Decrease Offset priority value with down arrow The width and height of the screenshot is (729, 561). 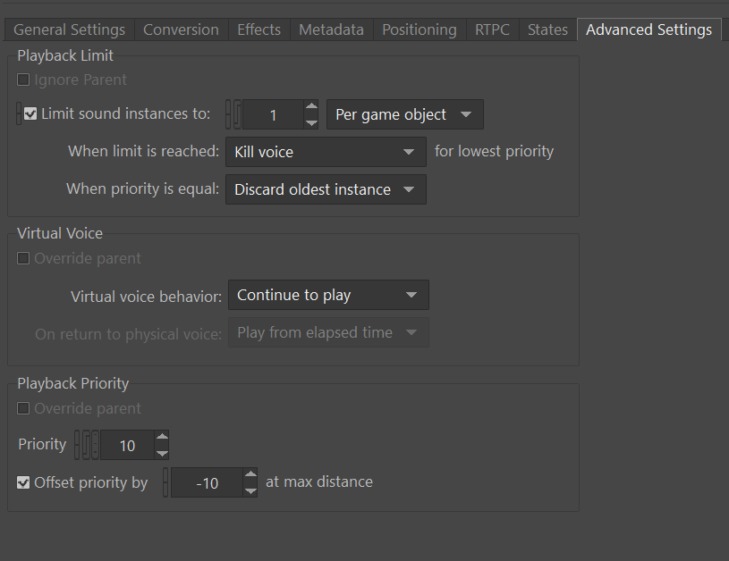[x=250, y=490]
